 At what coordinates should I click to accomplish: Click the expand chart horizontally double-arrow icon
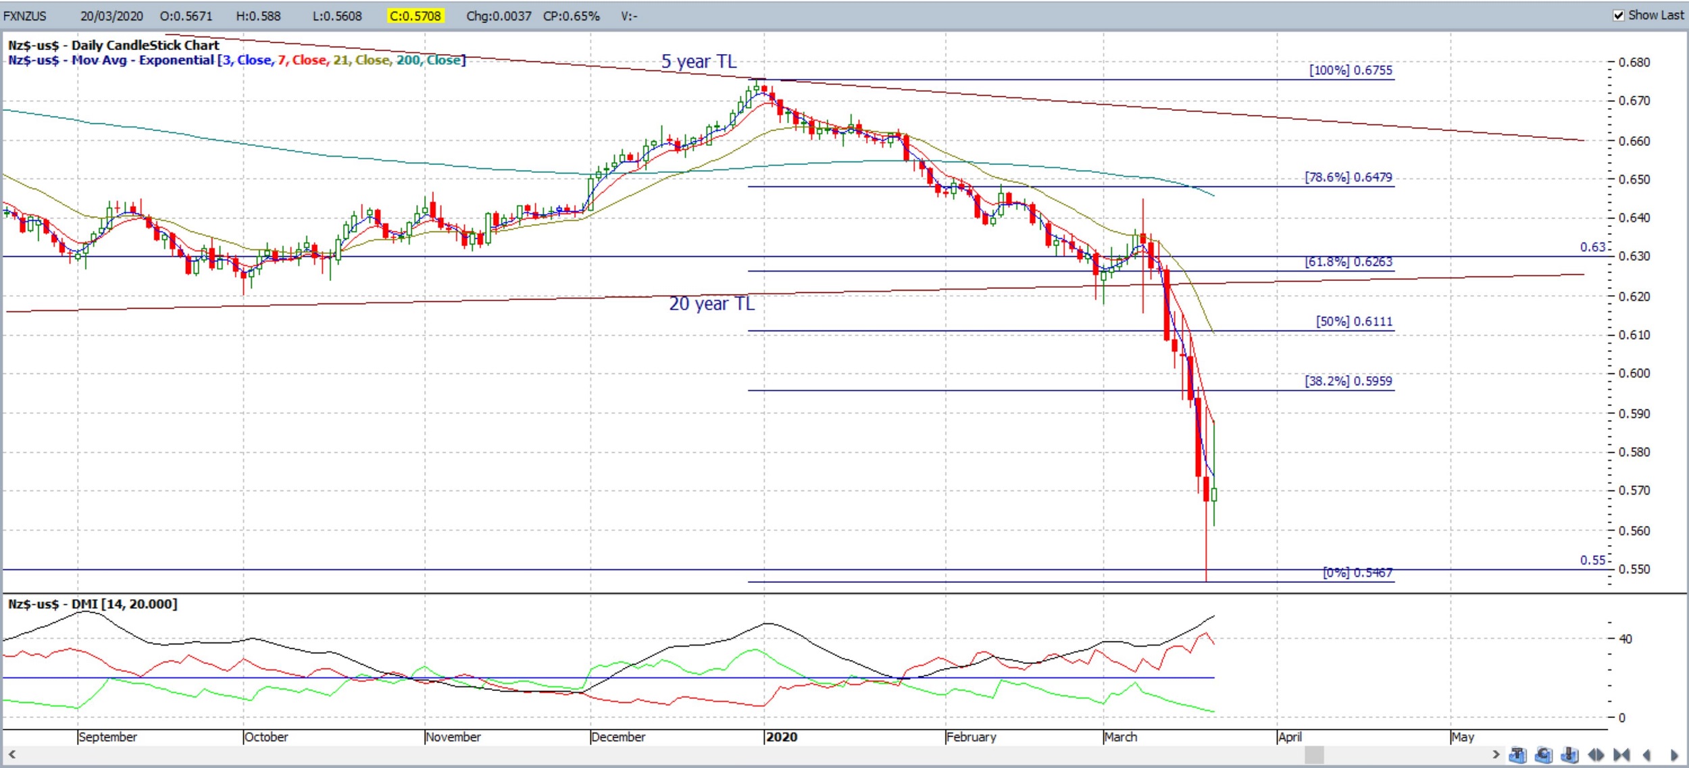click(x=1596, y=754)
